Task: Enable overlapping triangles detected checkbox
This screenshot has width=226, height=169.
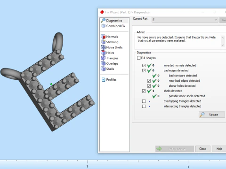Action: click(144, 101)
